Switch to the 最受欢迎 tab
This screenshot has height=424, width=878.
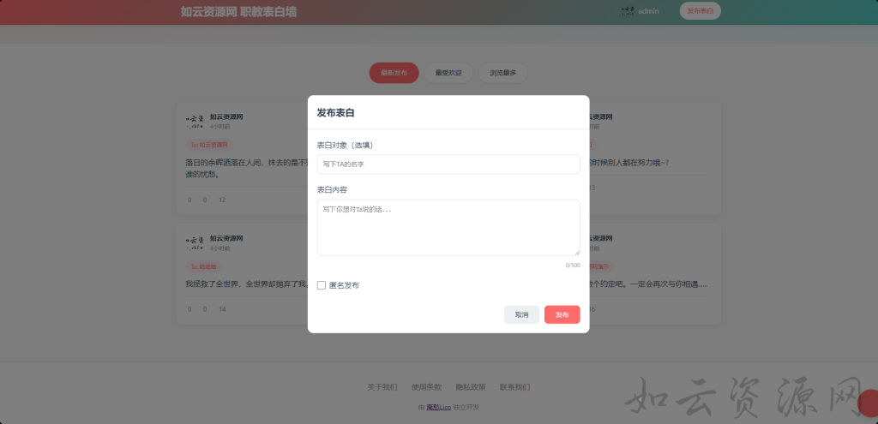[448, 73]
